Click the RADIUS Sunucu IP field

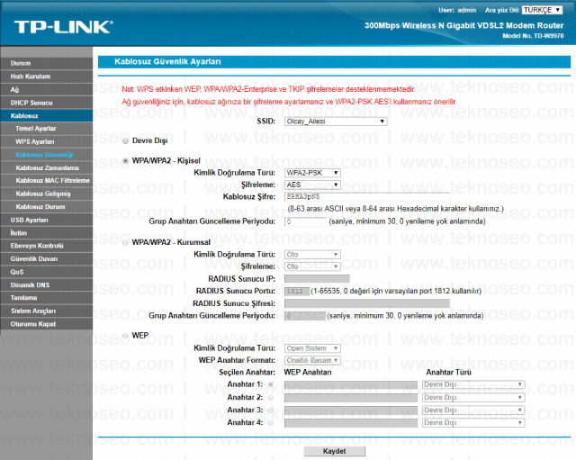(x=317, y=279)
